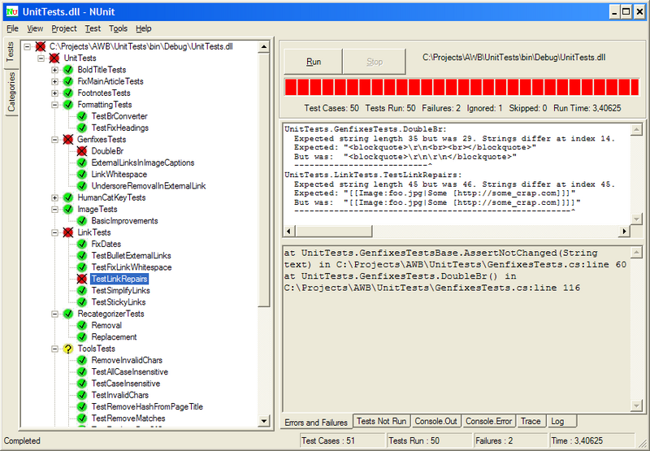Open the Project menu
This screenshot has width=650, height=451.
point(64,28)
